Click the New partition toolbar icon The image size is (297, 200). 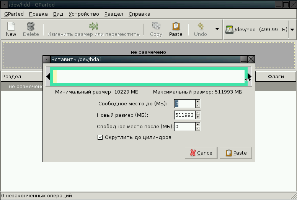click(x=11, y=26)
